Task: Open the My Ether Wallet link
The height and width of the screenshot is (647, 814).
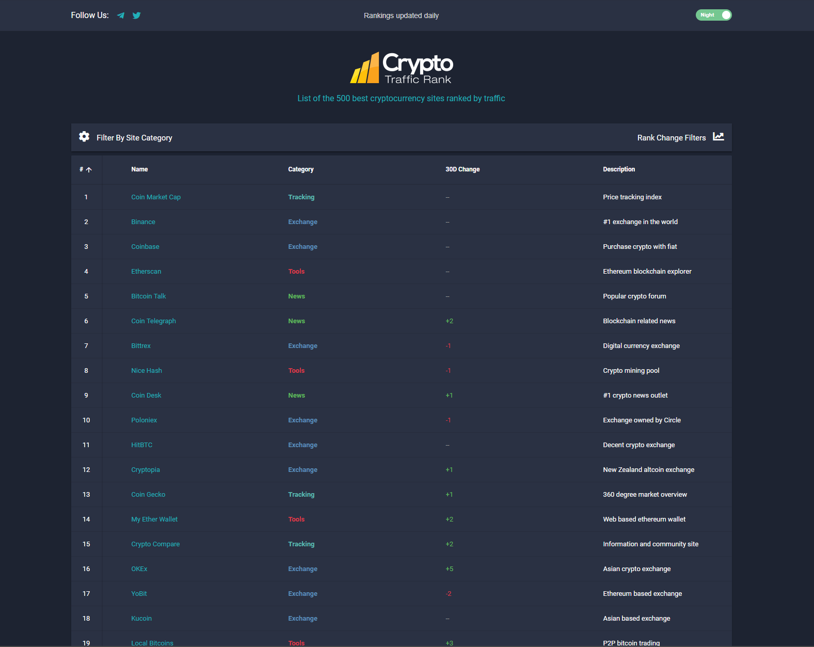Action: 154,519
